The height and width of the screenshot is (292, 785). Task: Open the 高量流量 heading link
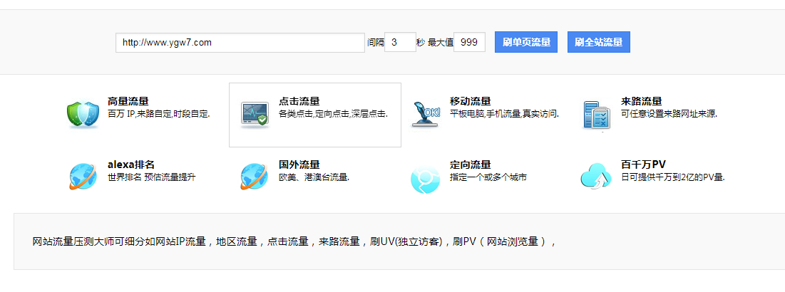[128, 101]
